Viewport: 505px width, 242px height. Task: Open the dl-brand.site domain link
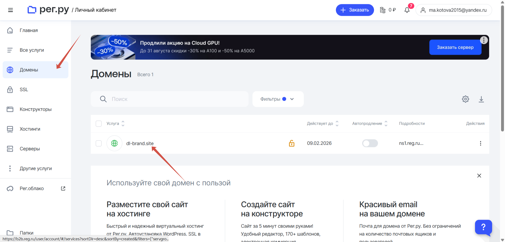point(140,143)
